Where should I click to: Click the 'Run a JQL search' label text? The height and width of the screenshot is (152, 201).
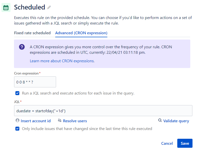[x=78, y=93]
